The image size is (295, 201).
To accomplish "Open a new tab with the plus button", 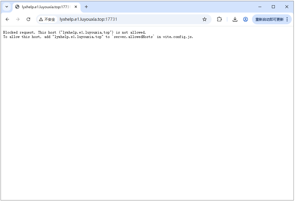I will [x=86, y=6].
